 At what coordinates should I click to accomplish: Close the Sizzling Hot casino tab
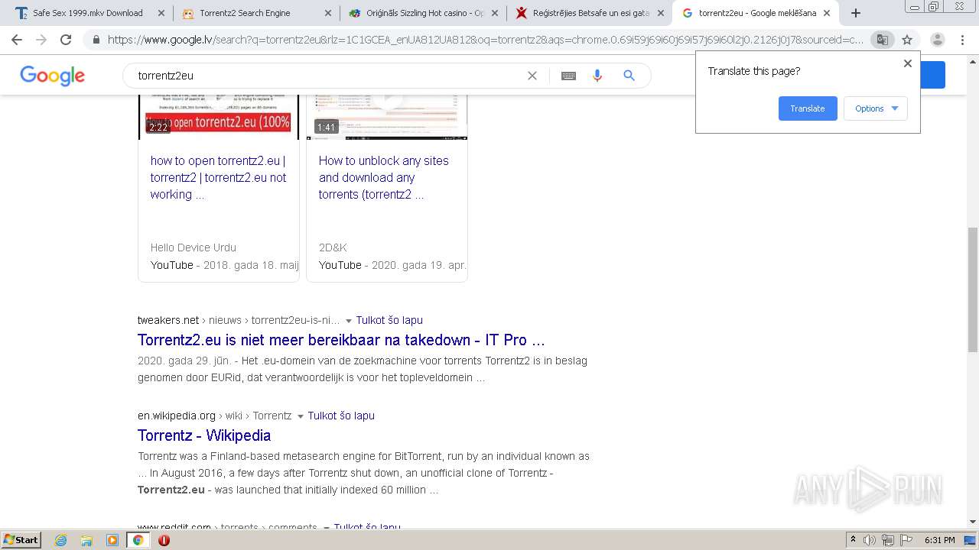[494, 13]
